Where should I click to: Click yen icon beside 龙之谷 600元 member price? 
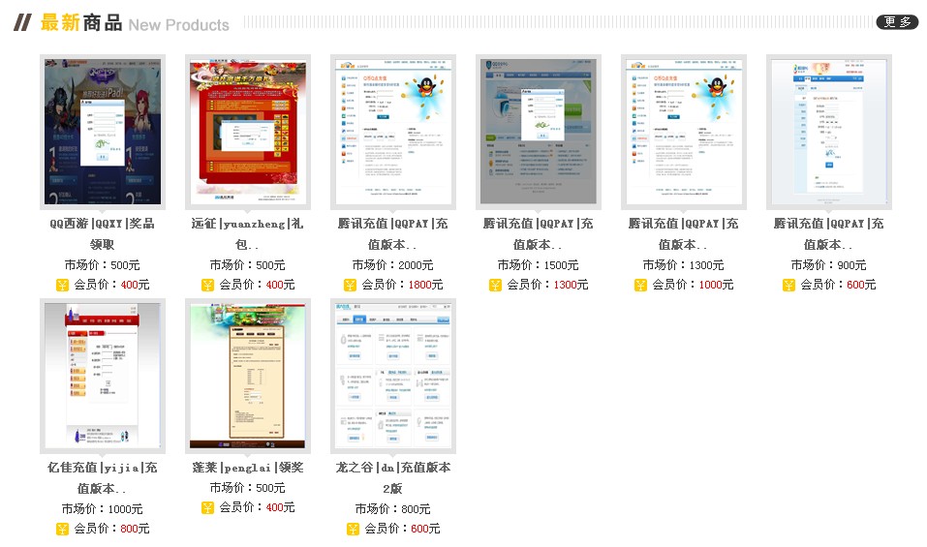(353, 529)
